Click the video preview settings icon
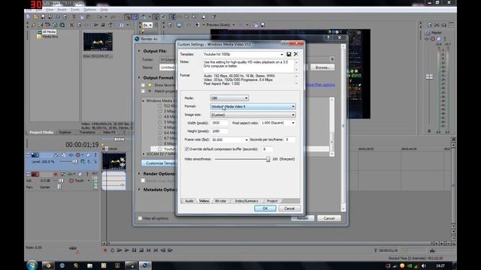 pyautogui.click(x=170, y=25)
